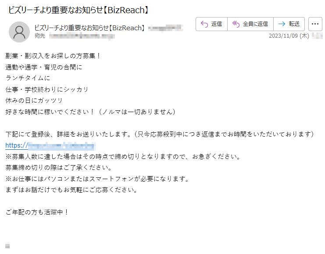Click the sender name ビズリーチより重要なお知らせ【BizReach】
Viewport: 325px width, 254px height.
[x=89, y=28]
